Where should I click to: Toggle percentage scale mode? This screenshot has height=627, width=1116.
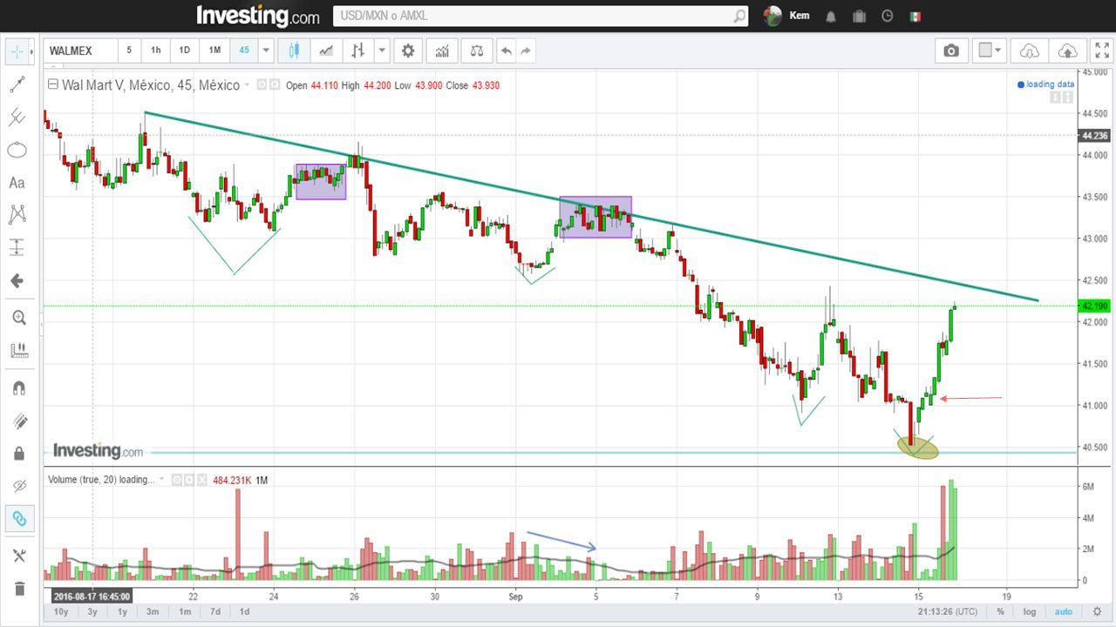pyautogui.click(x=1000, y=611)
